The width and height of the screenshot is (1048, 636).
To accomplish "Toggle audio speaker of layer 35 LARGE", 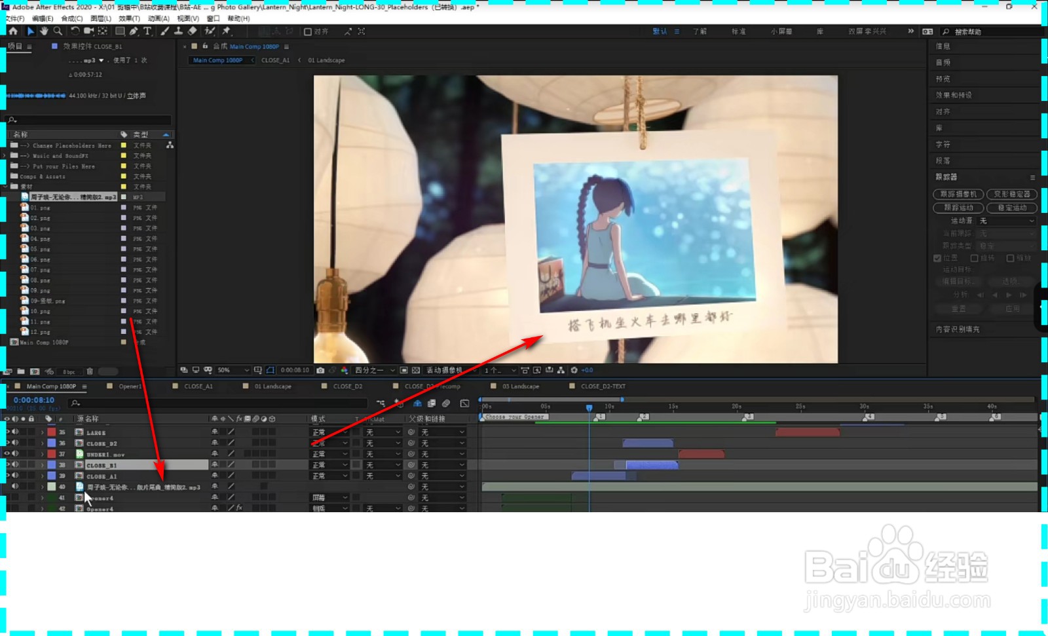I will (16, 432).
